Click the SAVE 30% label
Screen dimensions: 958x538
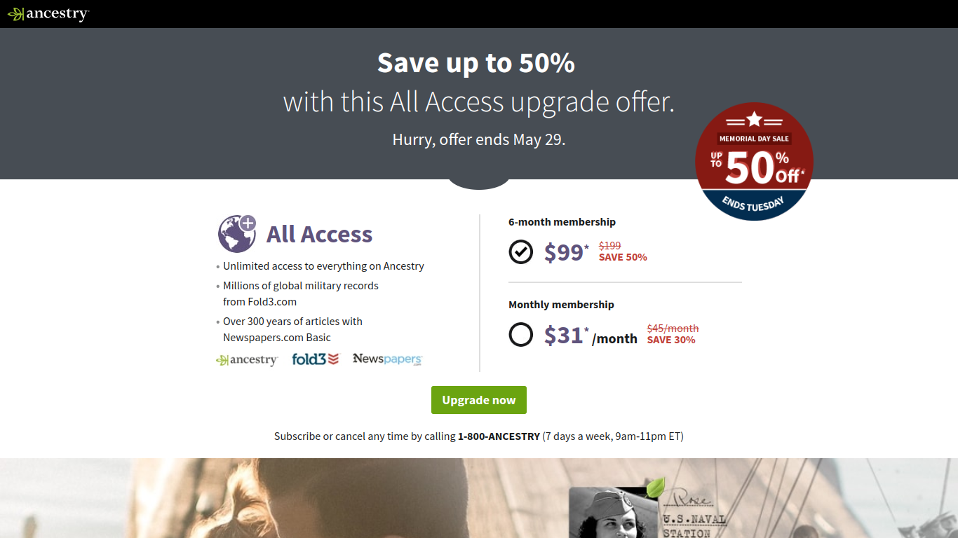pos(671,340)
